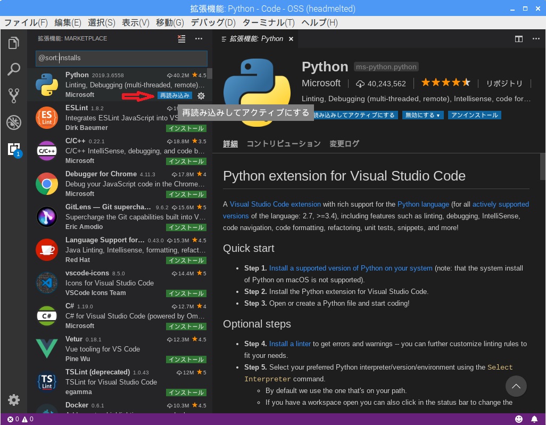Open the Search view in activity bar
546x425 pixels.
click(14, 69)
